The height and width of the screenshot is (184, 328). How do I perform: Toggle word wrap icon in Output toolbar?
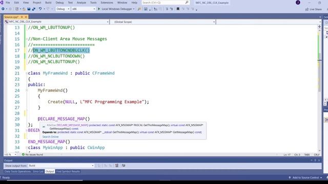pyautogui.click(x=124, y=166)
